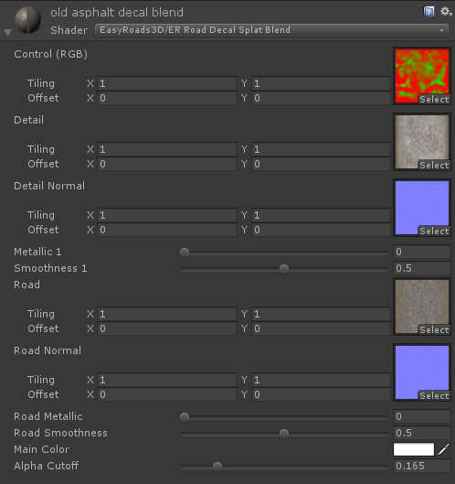Click the Road Normal Tiling Y field

(x=321, y=380)
